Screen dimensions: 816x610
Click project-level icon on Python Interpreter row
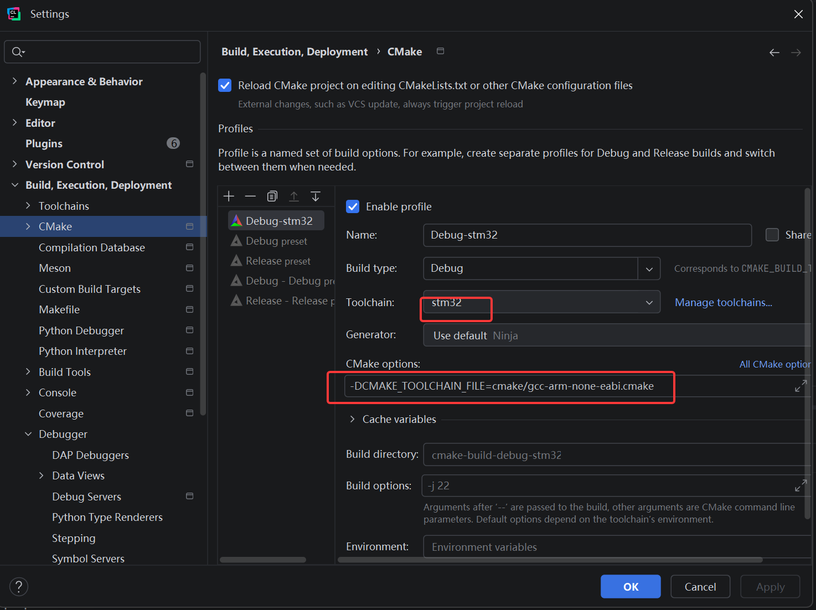pos(189,351)
